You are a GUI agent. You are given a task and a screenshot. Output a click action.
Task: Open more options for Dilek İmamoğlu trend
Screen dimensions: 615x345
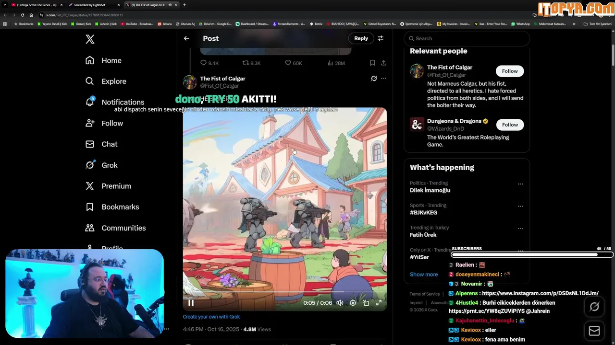coord(520,184)
